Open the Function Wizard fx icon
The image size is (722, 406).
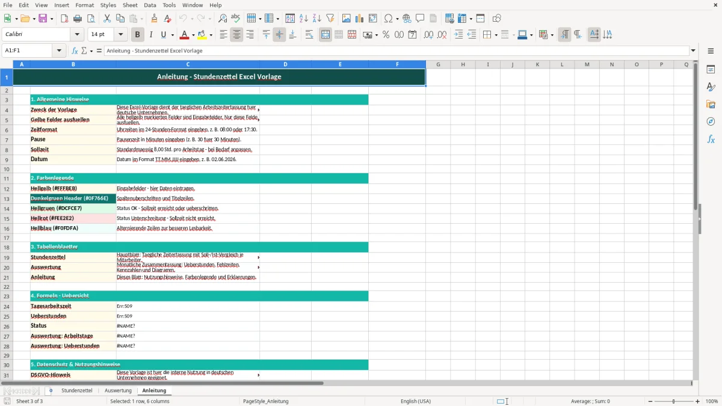tap(75, 51)
